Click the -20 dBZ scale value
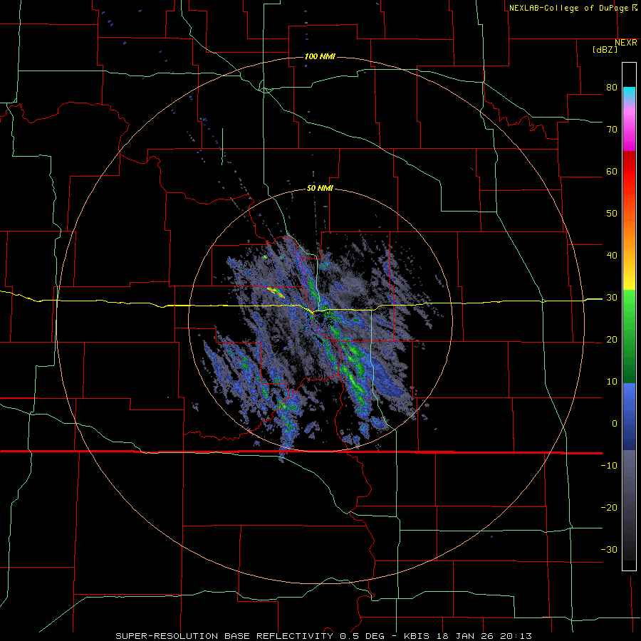 coord(609,508)
